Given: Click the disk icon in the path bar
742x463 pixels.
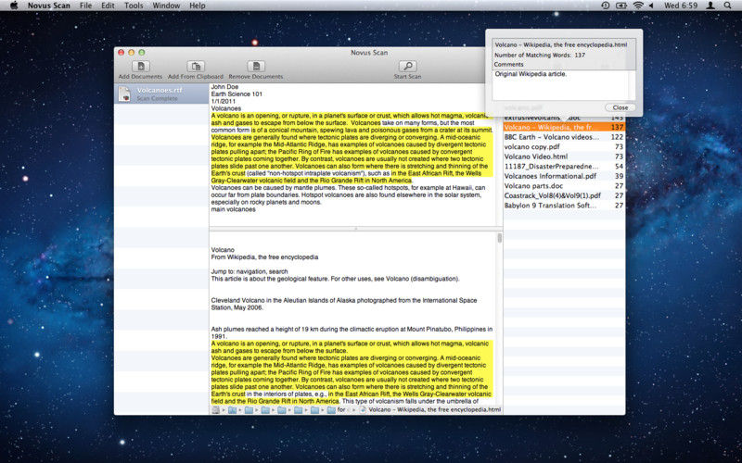Looking at the screenshot, I should coord(216,410).
